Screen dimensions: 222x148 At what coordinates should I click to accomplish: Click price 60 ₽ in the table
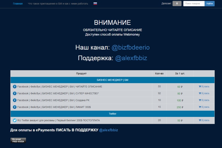[180, 87]
